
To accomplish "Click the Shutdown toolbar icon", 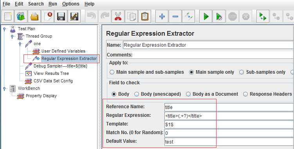I will click(x=245, y=16).
